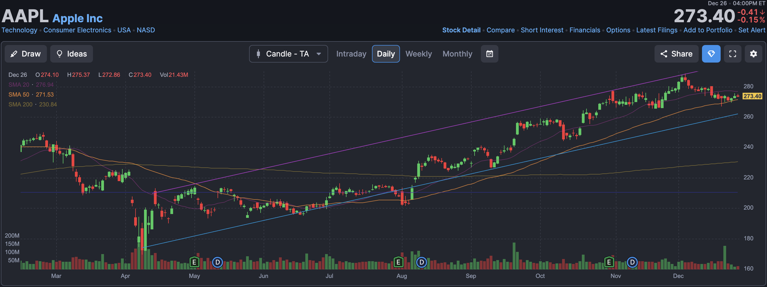View Latest Filings

(x=656, y=30)
